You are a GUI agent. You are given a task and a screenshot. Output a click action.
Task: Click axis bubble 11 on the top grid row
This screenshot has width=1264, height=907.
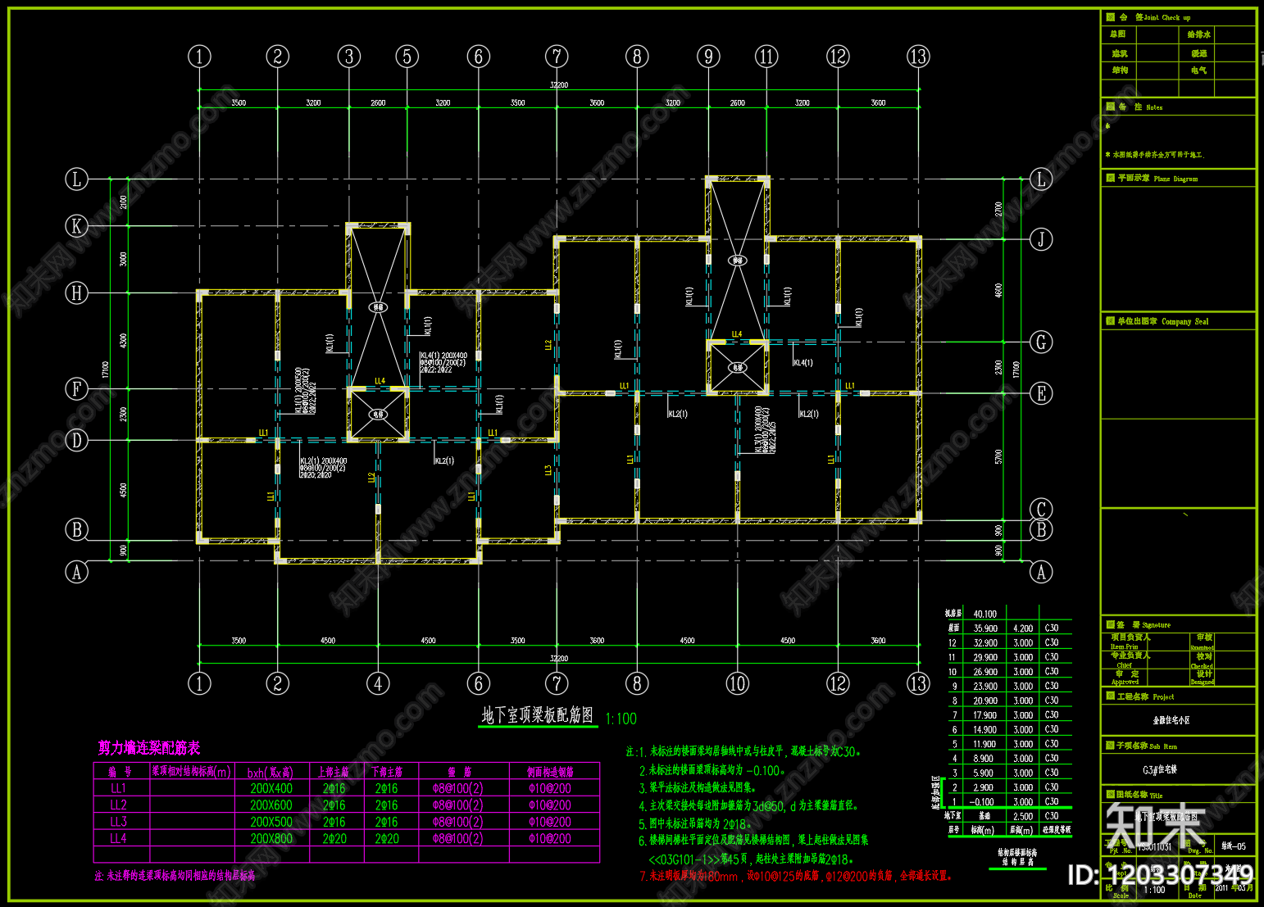click(766, 57)
